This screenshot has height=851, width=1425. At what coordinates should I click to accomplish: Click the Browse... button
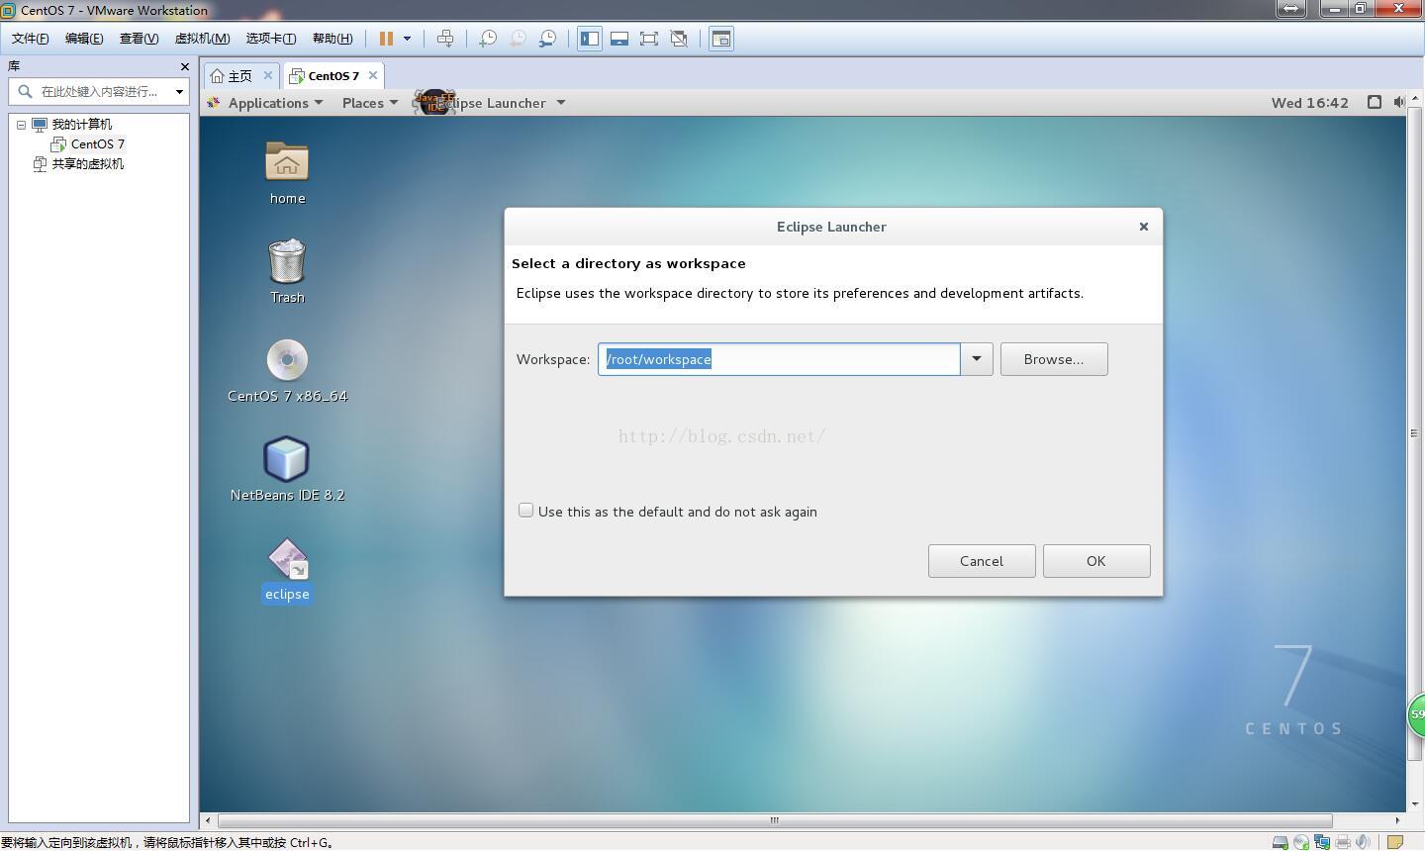coord(1054,359)
